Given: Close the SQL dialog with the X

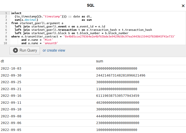Looking at the screenshot, I should 183,6.
